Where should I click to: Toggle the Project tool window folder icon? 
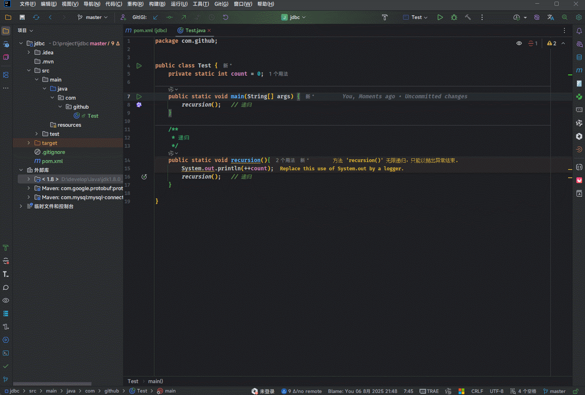[6, 31]
